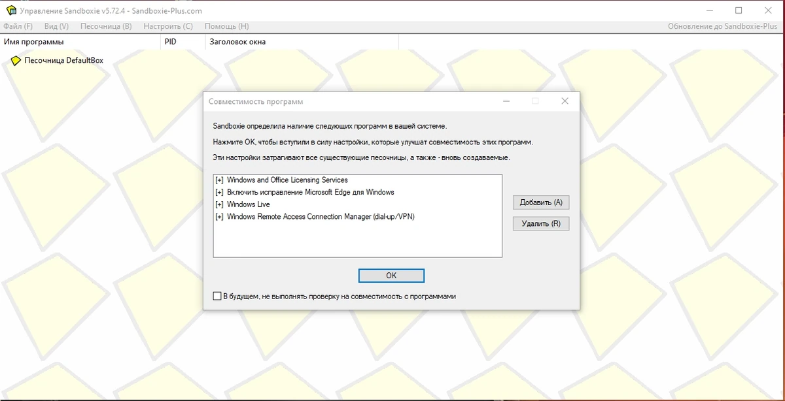Click Обновление до Sandboxie-Plus link
Image resolution: width=785 pixels, height=401 pixels.
pos(724,26)
